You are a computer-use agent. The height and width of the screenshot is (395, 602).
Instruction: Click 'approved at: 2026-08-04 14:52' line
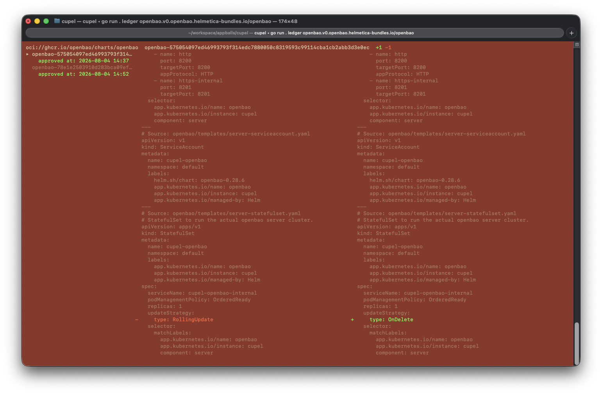click(84, 74)
